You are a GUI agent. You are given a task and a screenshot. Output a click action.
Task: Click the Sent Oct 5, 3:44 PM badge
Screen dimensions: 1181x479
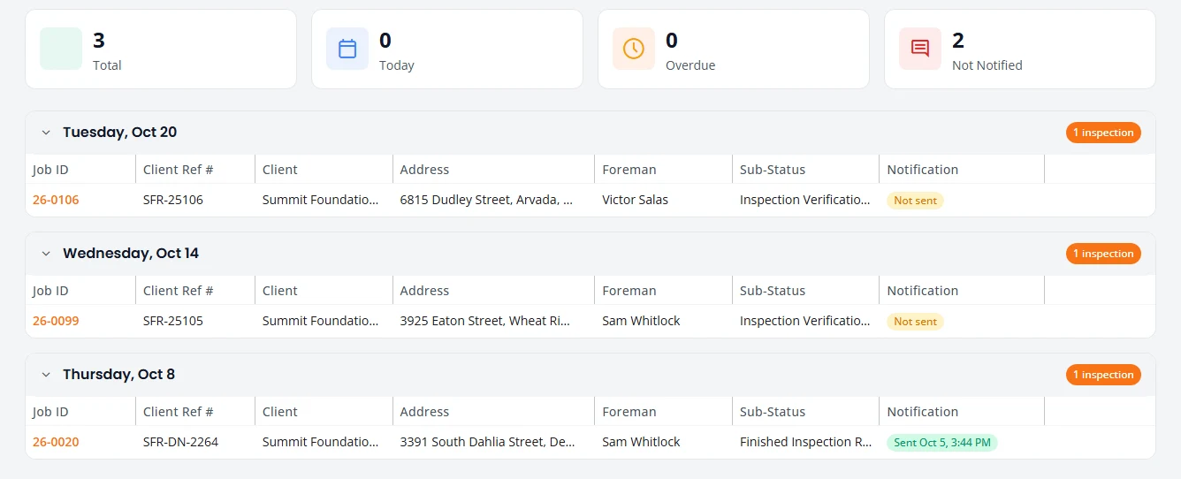click(x=941, y=443)
